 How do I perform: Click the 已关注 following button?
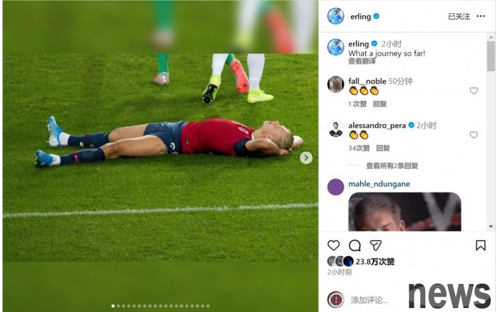pyautogui.click(x=458, y=17)
